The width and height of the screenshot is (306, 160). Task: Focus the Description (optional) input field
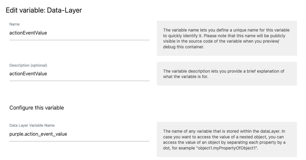click(79, 74)
